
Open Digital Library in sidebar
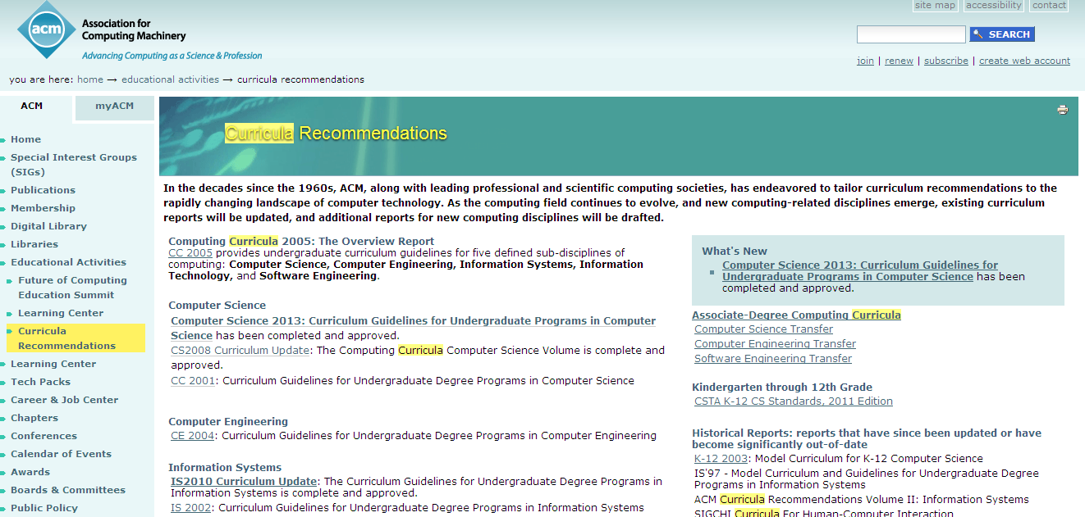point(48,226)
